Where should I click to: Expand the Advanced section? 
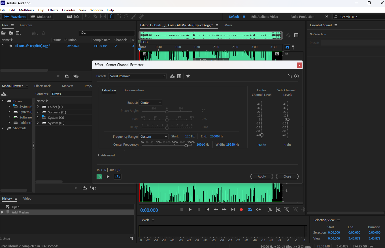(99, 155)
